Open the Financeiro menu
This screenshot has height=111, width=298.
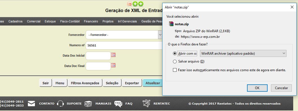coord(91,21)
